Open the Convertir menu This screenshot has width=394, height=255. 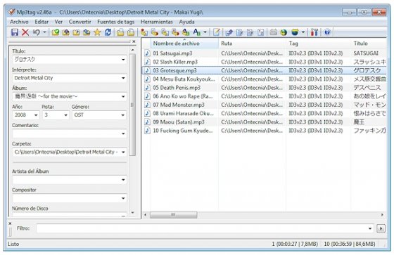tap(80, 22)
